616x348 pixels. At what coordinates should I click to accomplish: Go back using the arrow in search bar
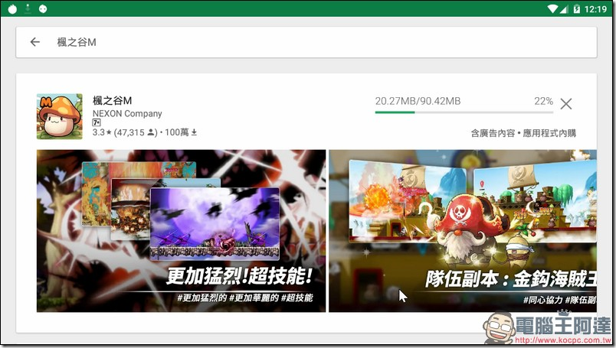click(x=35, y=42)
